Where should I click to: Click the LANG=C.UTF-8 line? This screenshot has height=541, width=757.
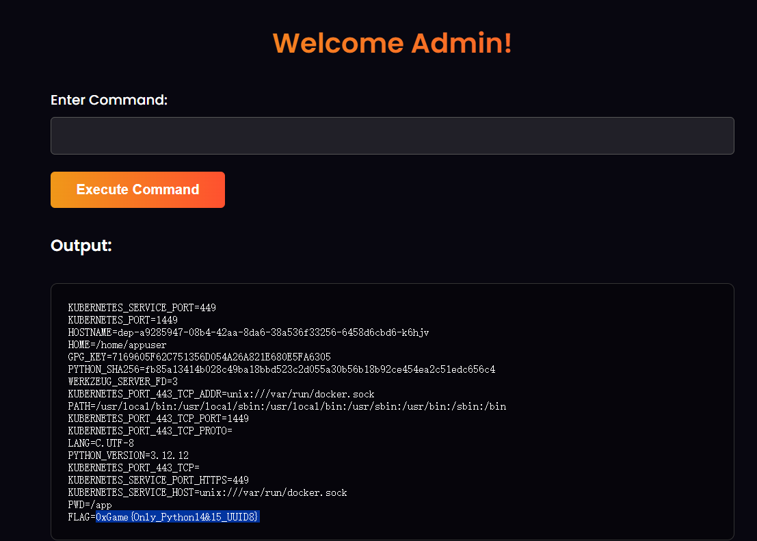click(101, 443)
